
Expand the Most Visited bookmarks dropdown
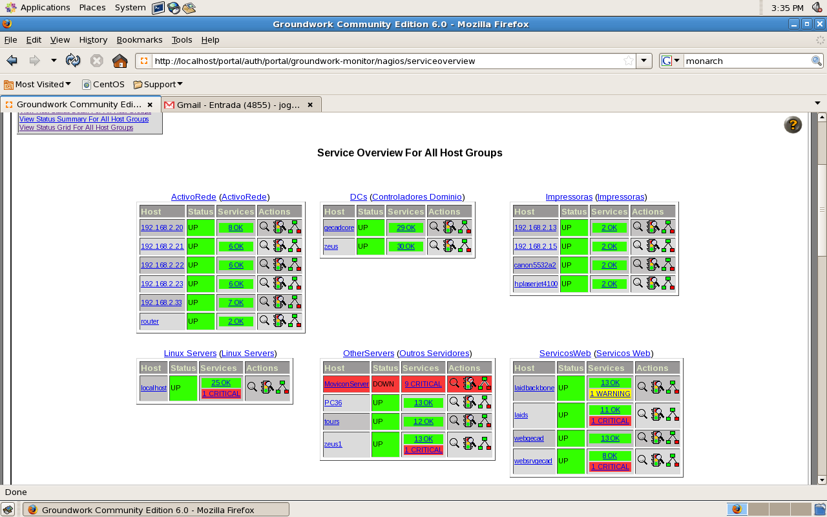tap(38, 84)
